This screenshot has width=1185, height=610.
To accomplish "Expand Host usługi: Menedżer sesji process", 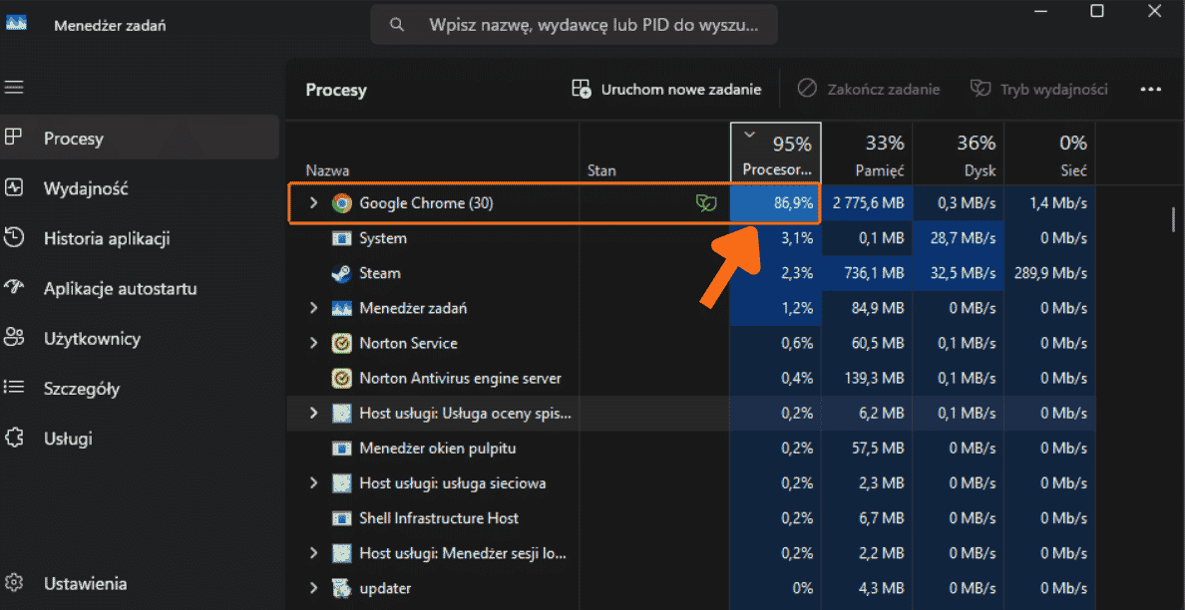I will 314,552.
